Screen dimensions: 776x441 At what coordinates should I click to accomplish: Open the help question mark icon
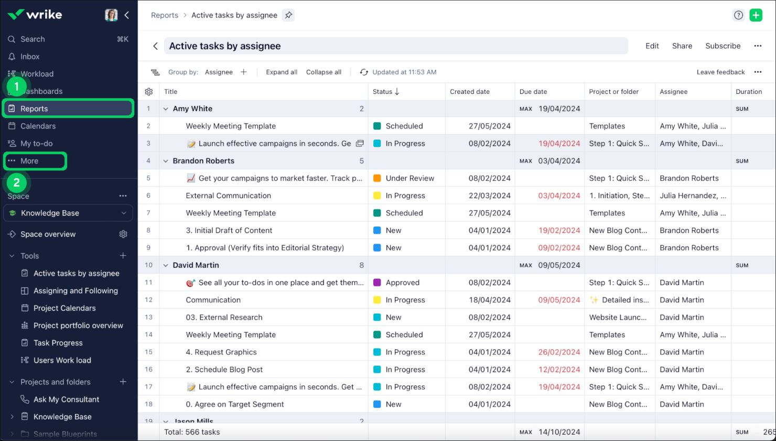738,15
